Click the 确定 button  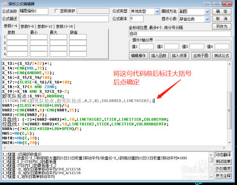point(221,11)
